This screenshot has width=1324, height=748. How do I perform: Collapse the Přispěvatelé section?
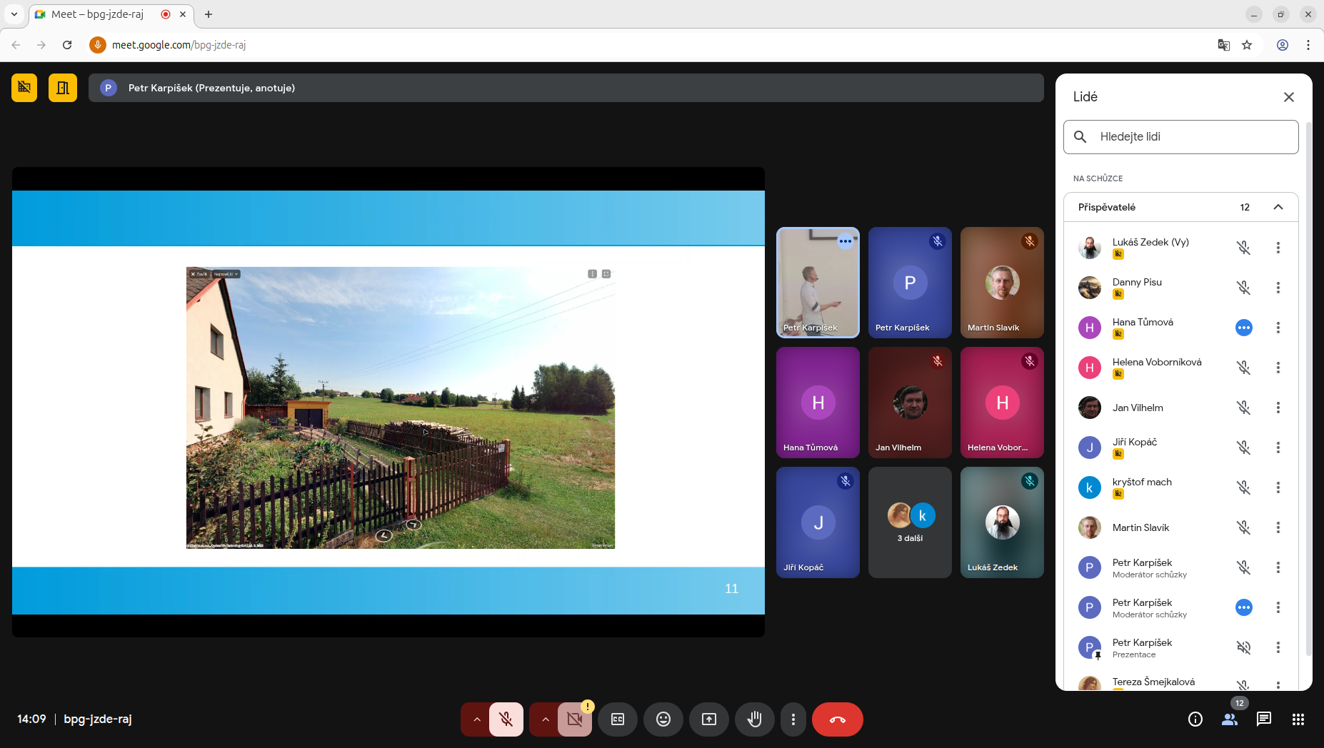pyautogui.click(x=1278, y=207)
